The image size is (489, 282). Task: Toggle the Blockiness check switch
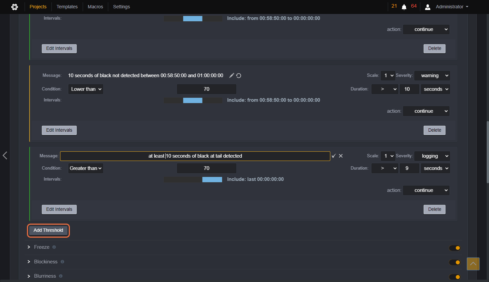tap(454, 262)
